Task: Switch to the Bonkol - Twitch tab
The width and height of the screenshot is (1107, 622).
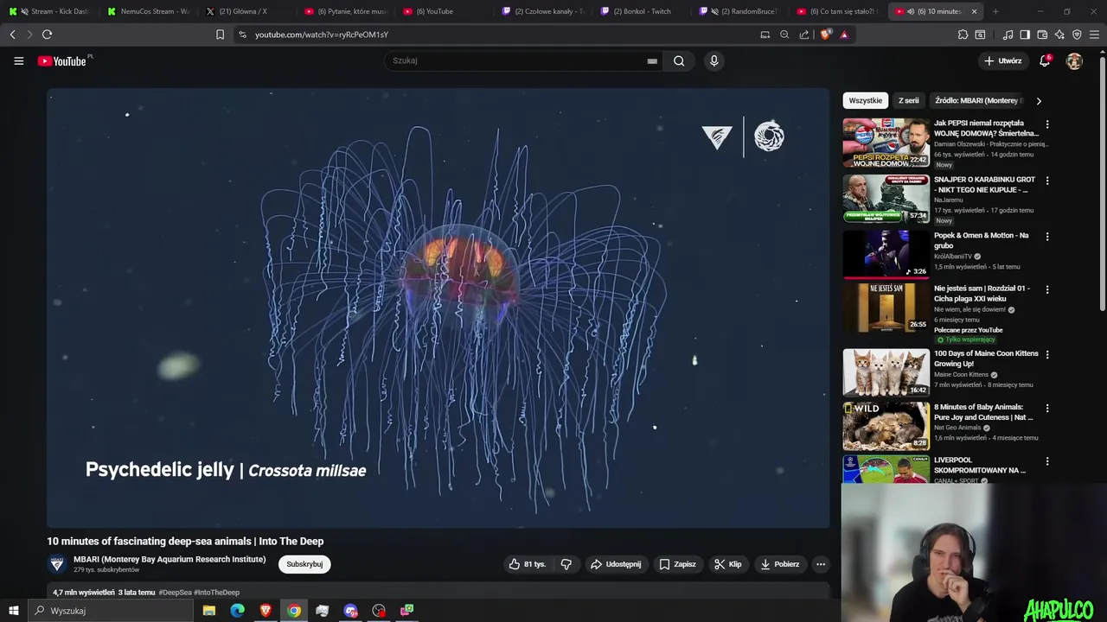Action: [640, 11]
